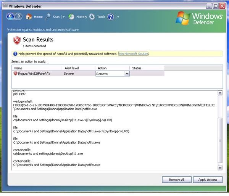229x196 pixels.
Task: Click red threat icon beside Rogue:Win32/FakePAV
Action: click(x=15, y=73)
